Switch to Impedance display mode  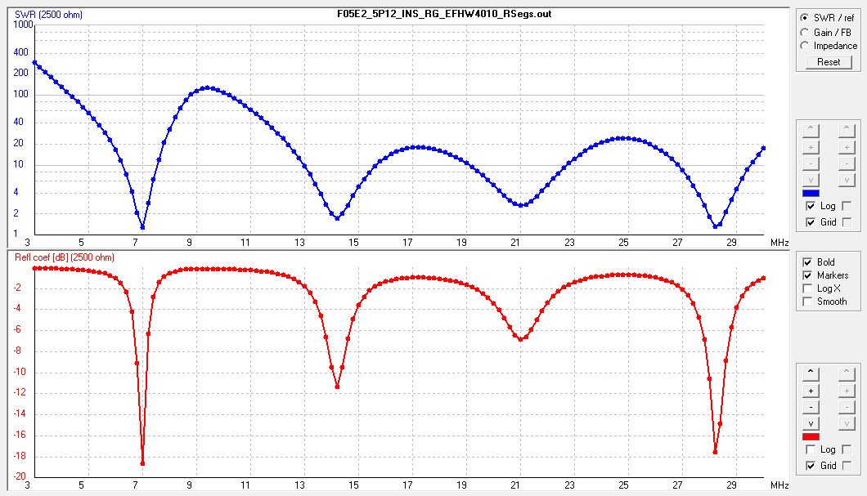coord(806,46)
